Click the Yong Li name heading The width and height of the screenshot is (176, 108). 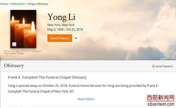click(x=61, y=17)
